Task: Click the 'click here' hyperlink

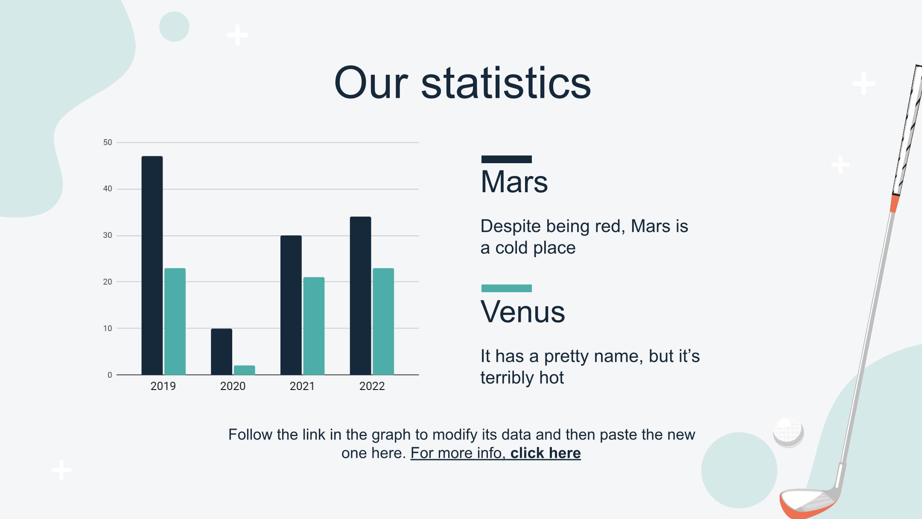Action: (x=546, y=453)
